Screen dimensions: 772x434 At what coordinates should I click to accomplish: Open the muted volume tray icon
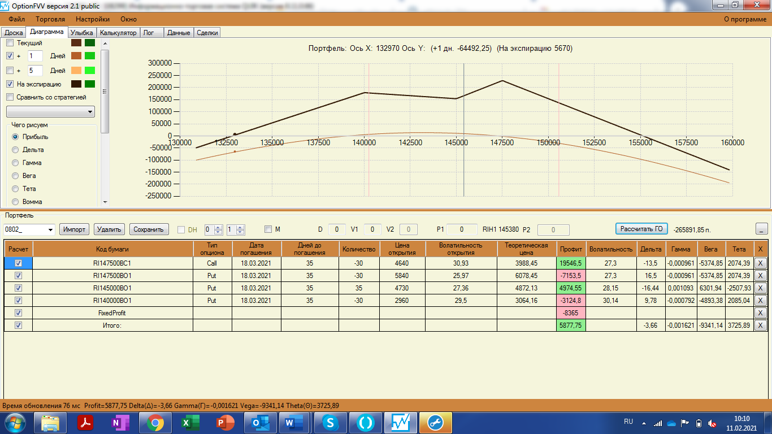pos(712,423)
